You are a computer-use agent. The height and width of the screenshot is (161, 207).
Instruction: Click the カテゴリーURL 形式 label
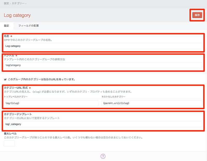pos(16,88)
